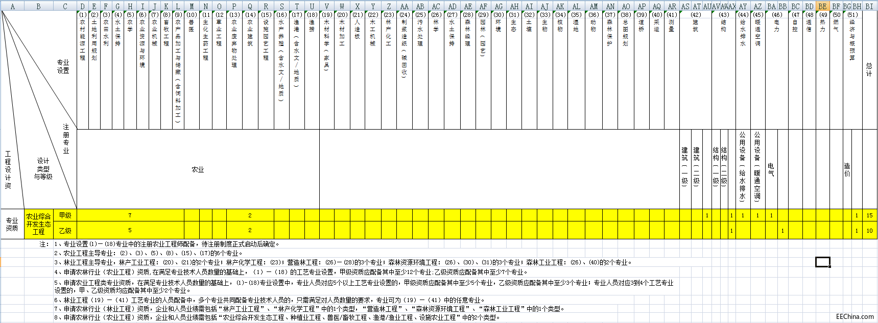Click the 甲级 grade cell
This screenshot has height=323, width=878.
[65, 215]
